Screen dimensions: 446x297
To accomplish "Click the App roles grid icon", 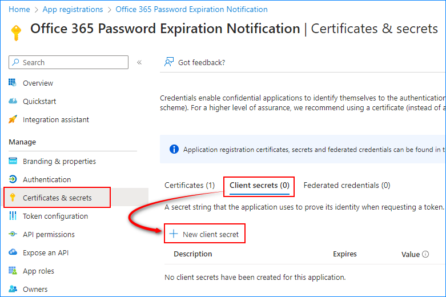I will click(13, 271).
